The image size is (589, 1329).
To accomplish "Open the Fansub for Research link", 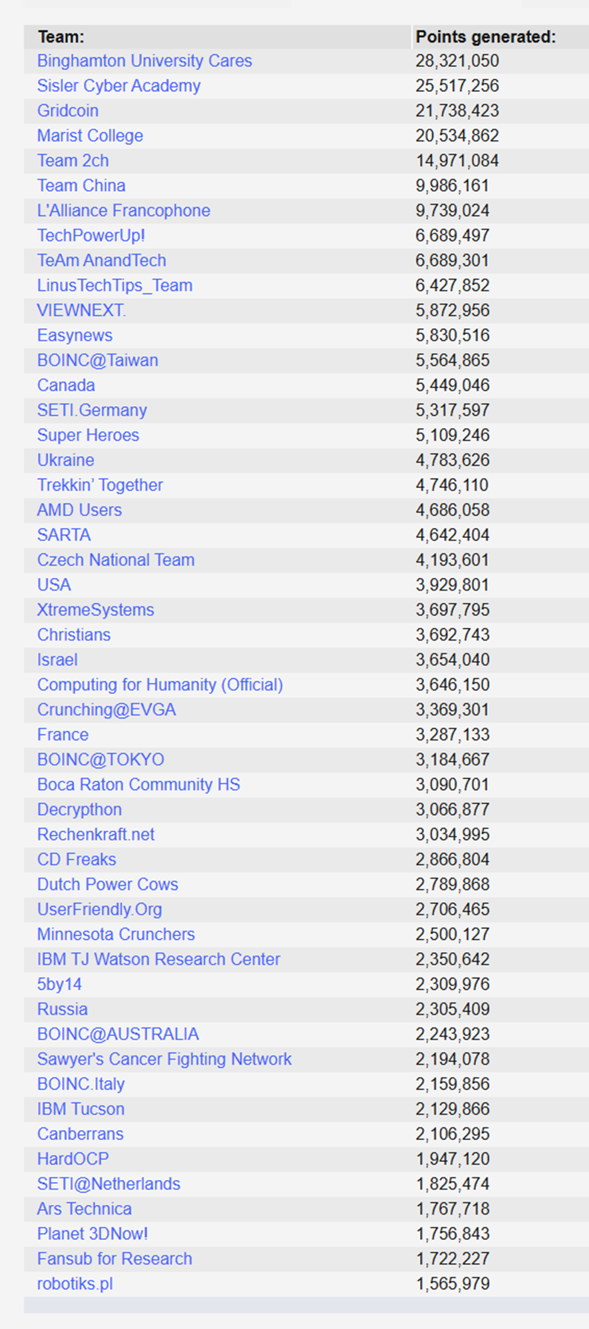I will 114,1259.
